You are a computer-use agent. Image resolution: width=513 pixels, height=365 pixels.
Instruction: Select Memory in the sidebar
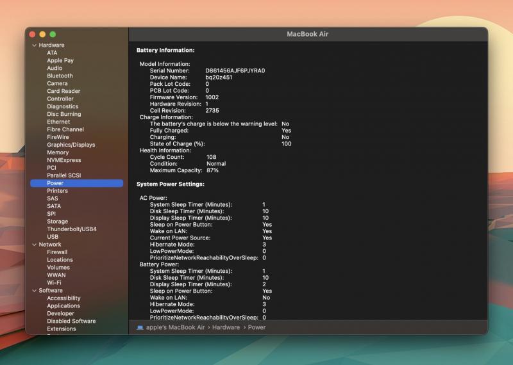[x=58, y=152]
